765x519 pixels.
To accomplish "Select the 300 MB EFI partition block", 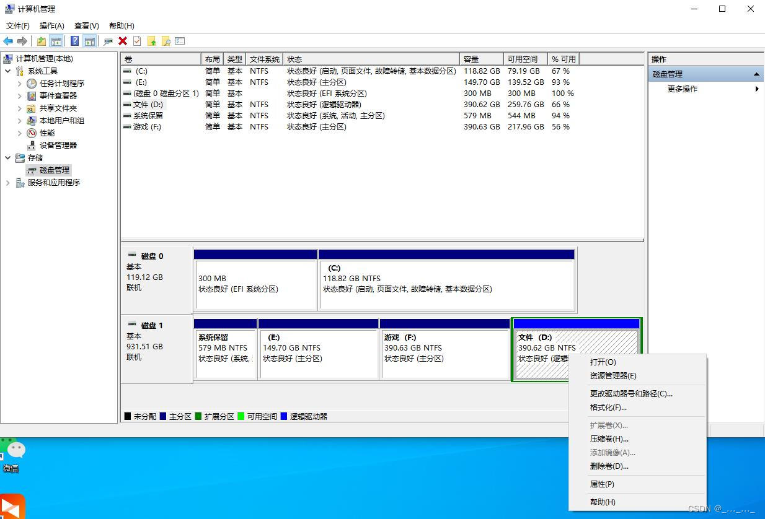I will tap(255, 279).
